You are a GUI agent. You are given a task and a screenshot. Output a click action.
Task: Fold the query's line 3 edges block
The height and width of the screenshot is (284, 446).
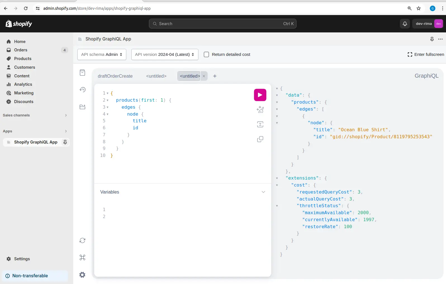click(108, 107)
